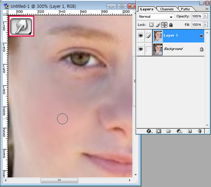Screen dimensions: 211x187
Task: Create a new layer icon
Action: 190,131
